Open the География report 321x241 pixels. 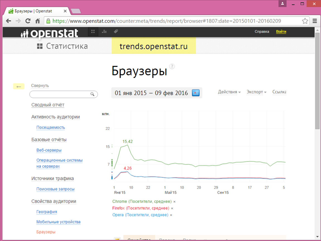(47, 212)
